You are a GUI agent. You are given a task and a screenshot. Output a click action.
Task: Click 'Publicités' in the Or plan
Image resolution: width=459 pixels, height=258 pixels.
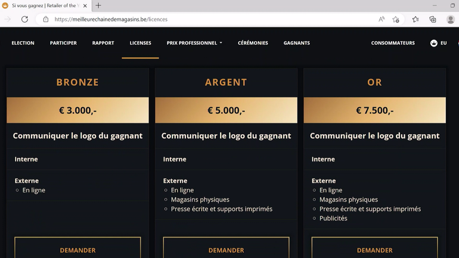tap(333, 218)
